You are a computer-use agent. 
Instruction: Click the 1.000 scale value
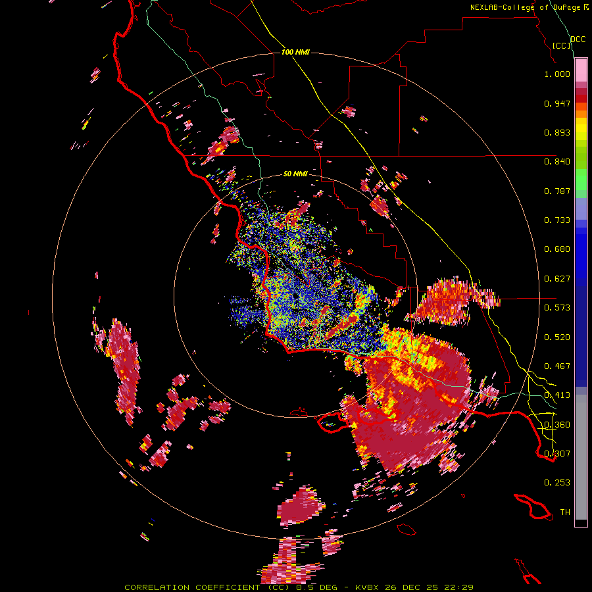[x=557, y=74]
